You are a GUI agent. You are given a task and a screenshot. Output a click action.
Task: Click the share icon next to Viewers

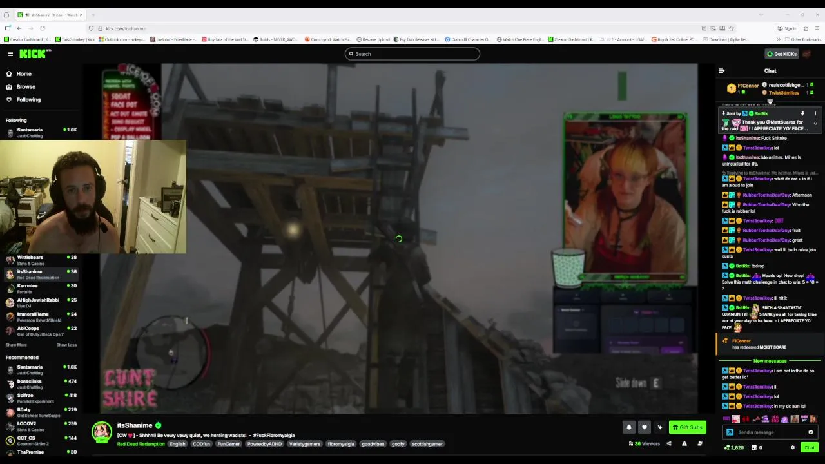[668, 444]
